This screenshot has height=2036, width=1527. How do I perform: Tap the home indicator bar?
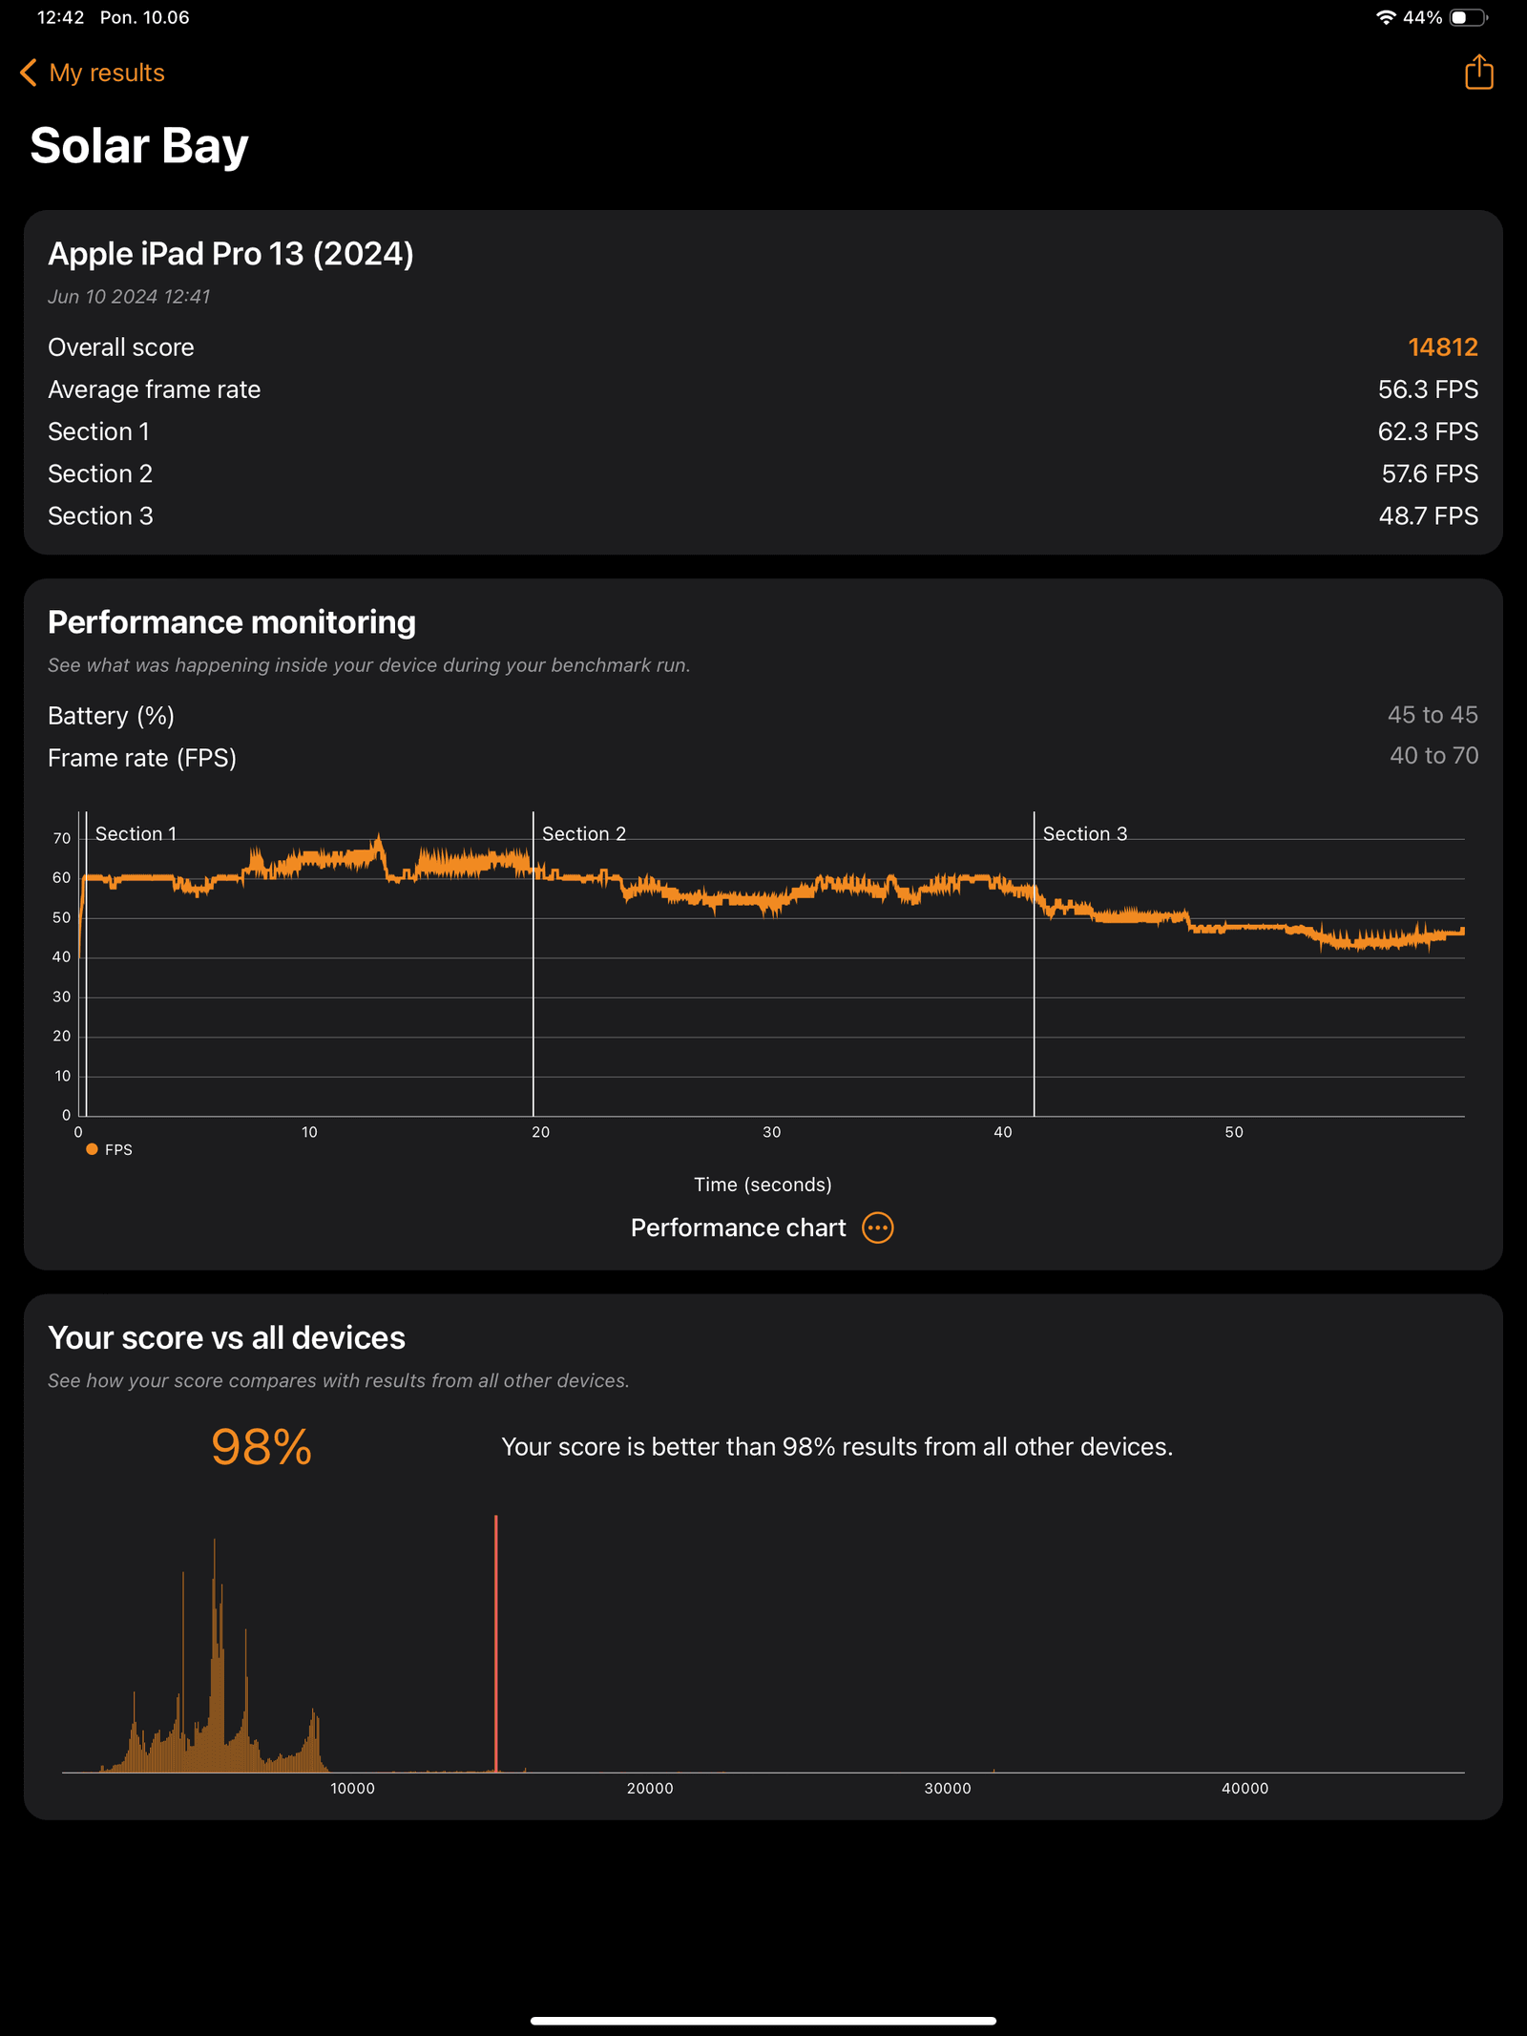763,2021
